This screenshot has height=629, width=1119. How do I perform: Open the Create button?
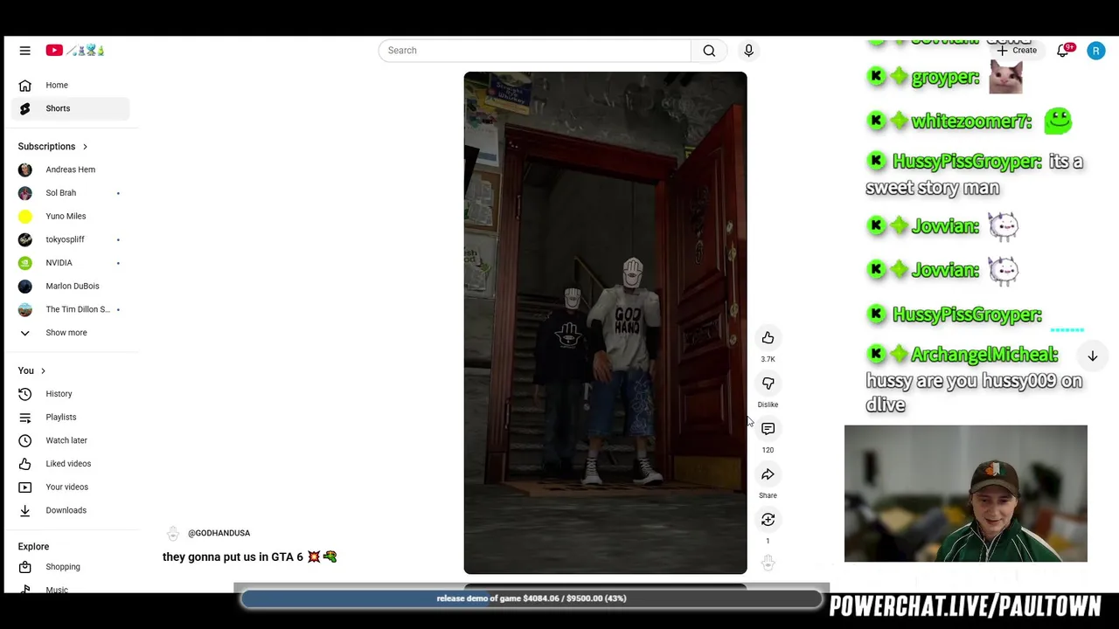click(x=1017, y=51)
